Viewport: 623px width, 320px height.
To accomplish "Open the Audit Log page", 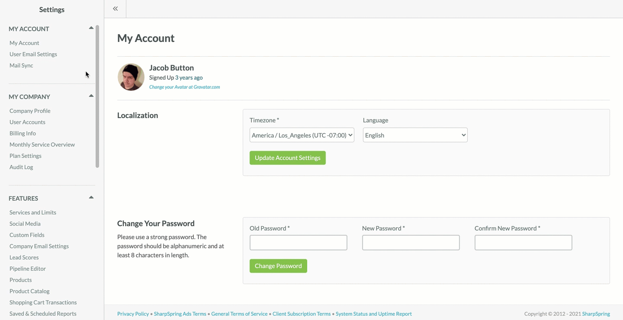I will click(x=21, y=167).
